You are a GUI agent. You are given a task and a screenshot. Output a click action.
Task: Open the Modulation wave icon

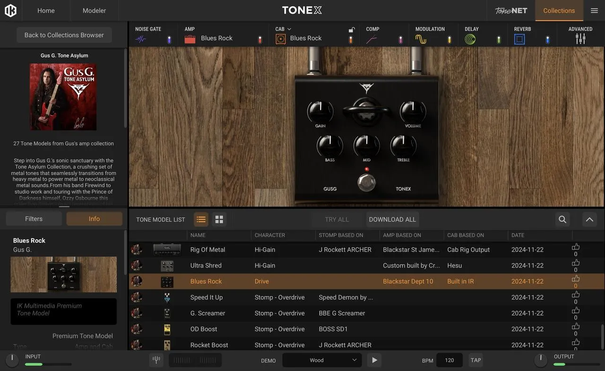coord(421,39)
